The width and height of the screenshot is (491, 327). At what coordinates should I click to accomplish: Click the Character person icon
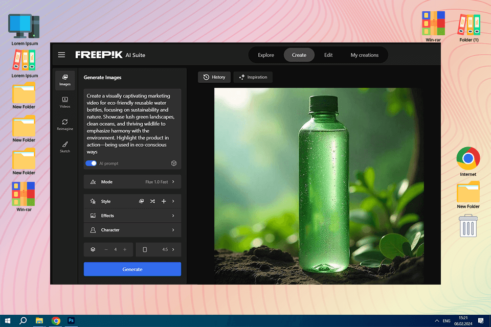coord(93,230)
